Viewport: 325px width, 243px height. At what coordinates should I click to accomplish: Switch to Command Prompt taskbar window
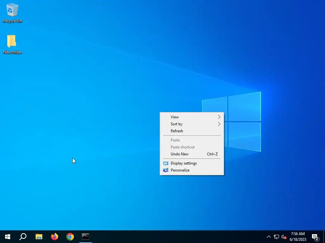85,237
